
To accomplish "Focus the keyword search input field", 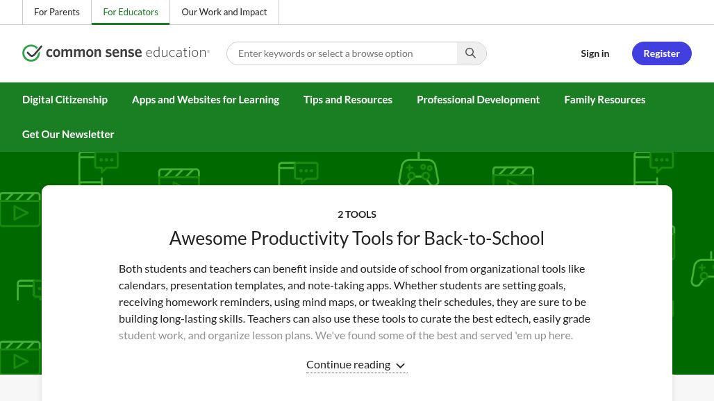I will coord(342,53).
